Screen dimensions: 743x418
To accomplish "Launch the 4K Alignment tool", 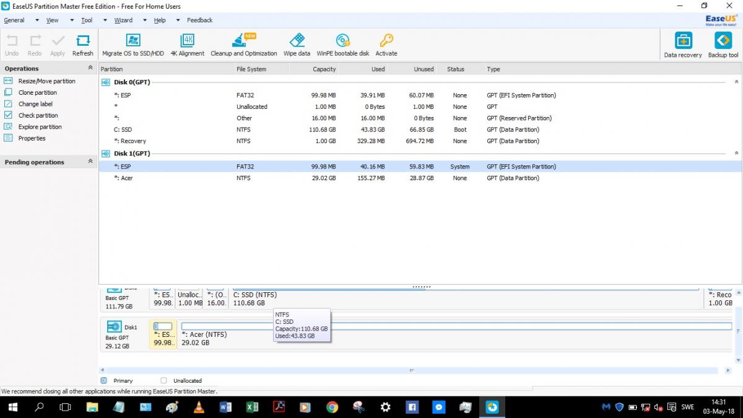I will (x=188, y=46).
